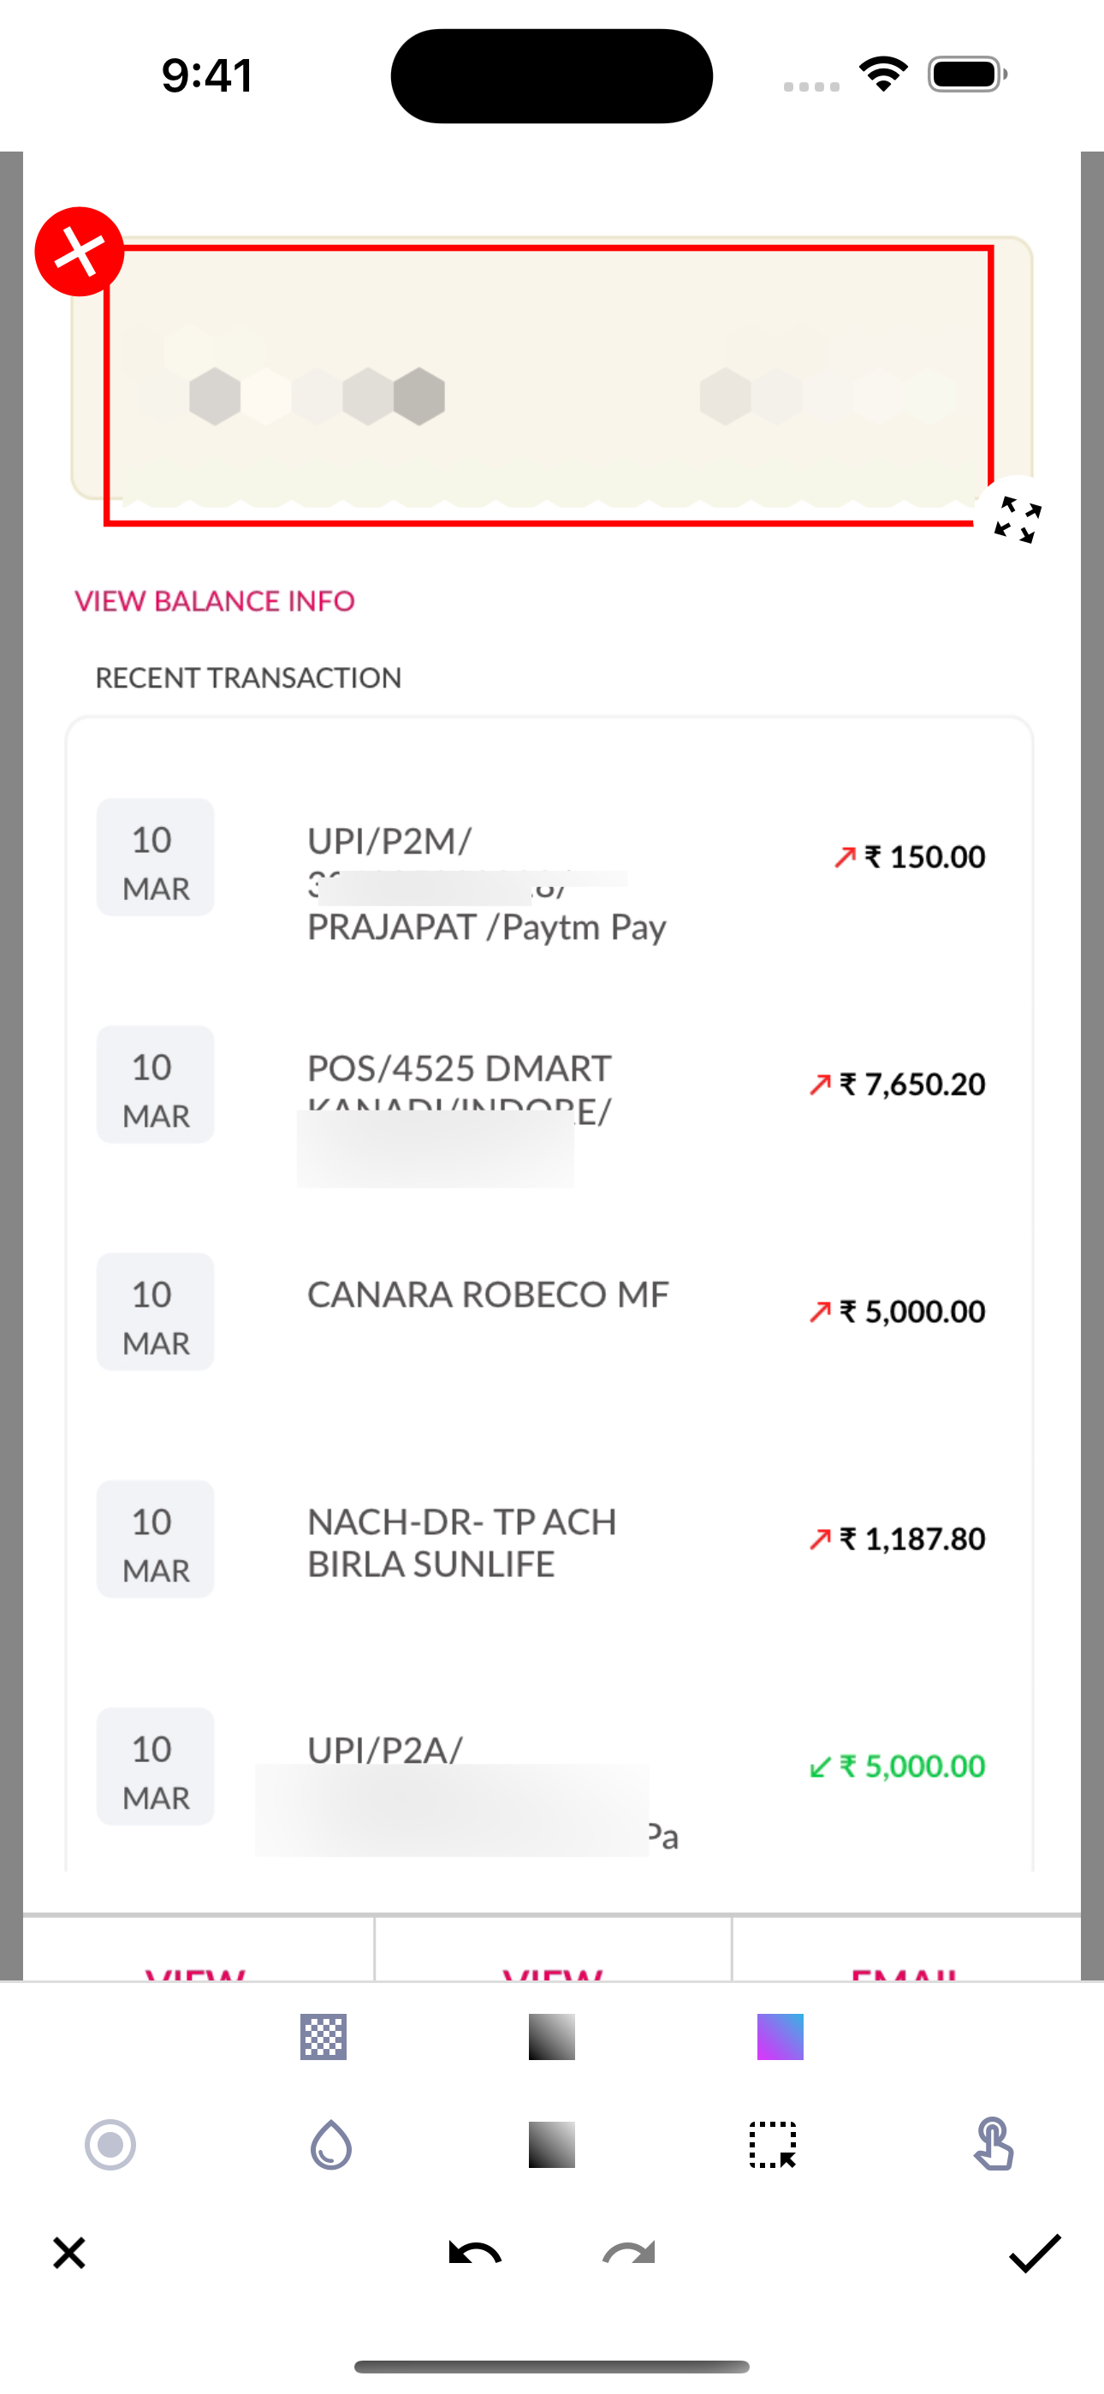The height and width of the screenshot is (2394, 1104).
Task: Undo the last edit
Action: coord(475,2254)
